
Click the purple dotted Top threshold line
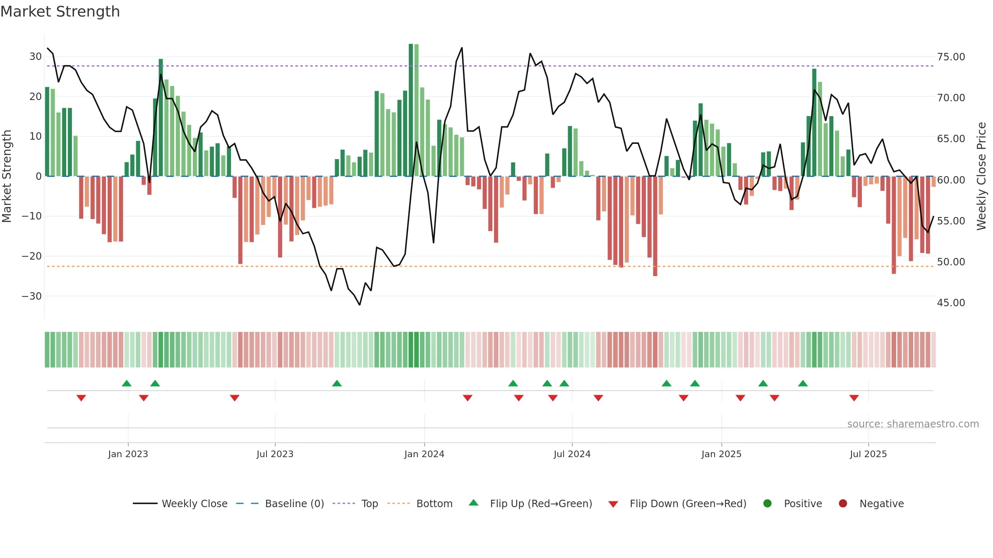point(490,66)
